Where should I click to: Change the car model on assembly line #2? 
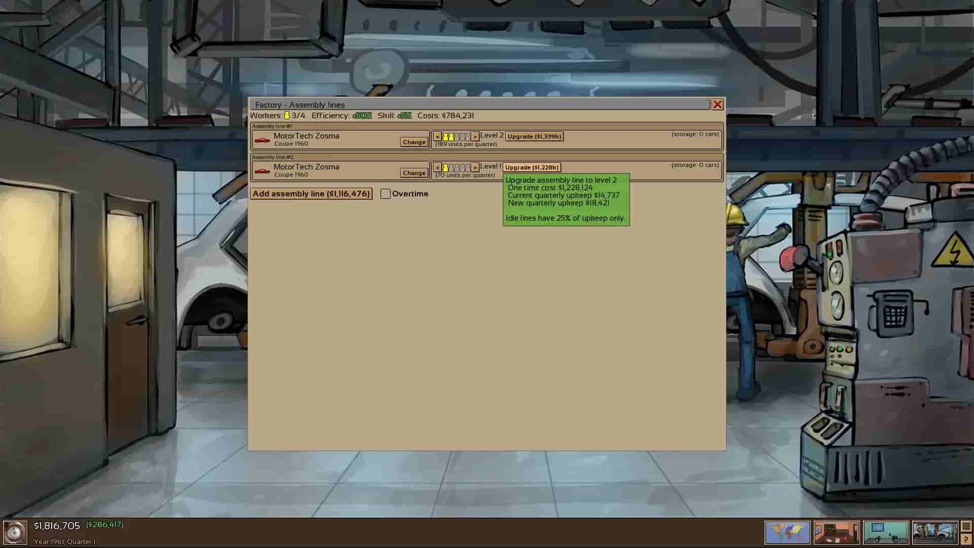coord(414,173)
